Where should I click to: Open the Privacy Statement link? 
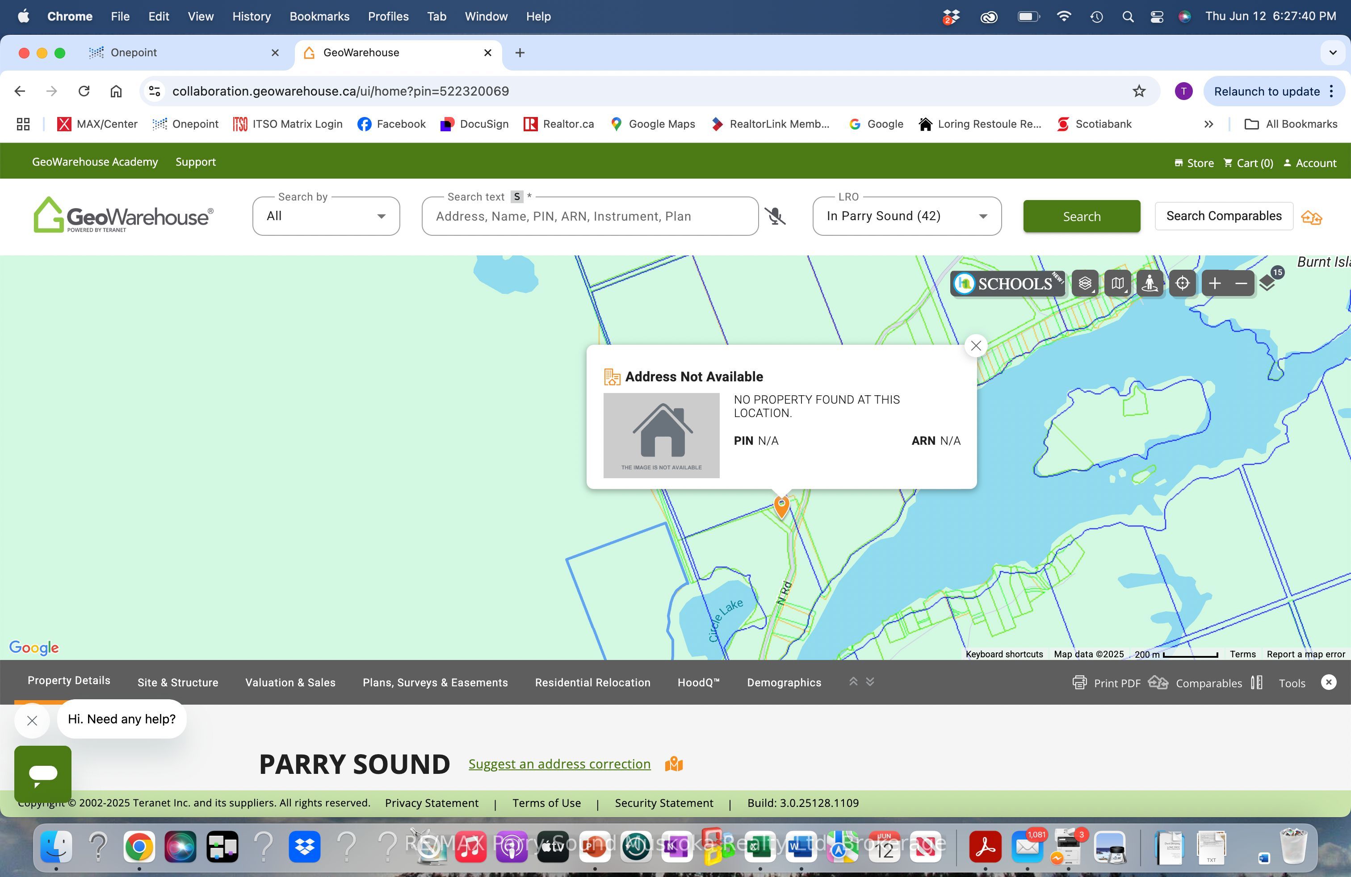pos(432,803)
